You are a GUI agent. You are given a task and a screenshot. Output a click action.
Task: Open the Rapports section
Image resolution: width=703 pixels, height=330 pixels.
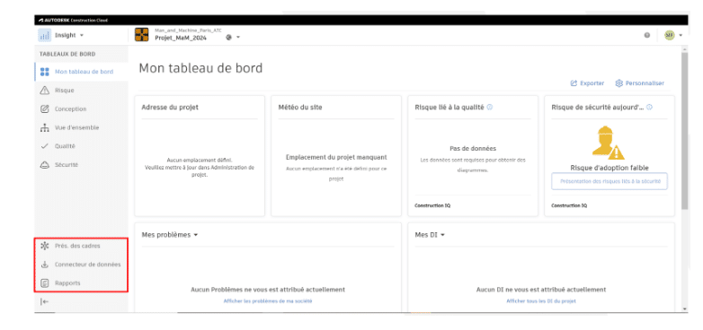(x=81, y=283)
